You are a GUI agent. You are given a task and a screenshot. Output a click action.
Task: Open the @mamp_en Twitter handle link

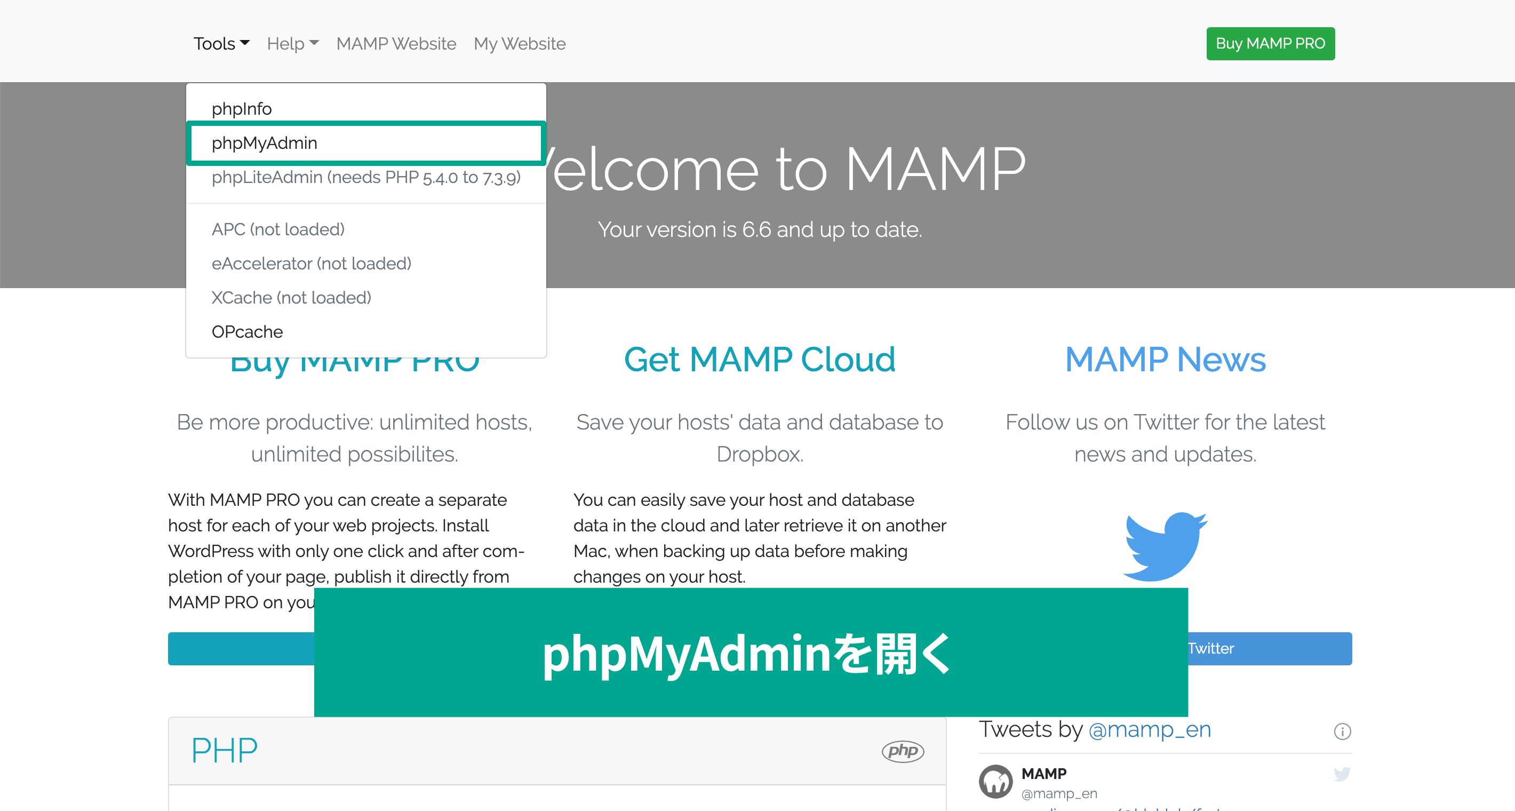pyautogui.click(x=1149, y=729)
